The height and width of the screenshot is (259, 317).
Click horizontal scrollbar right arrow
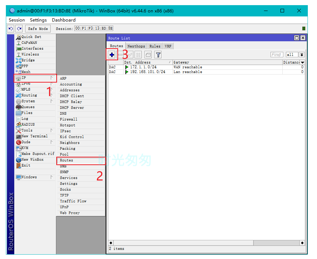(302, 243)
